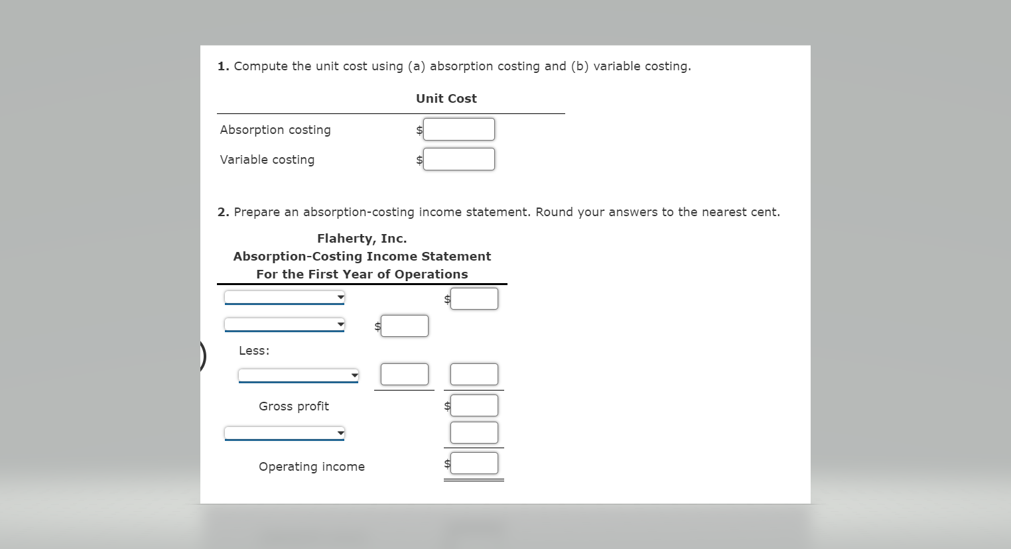The image size is (1011, 549).
Task: Select the top dollar field beside the first dropdown
Action: [474, 298]
